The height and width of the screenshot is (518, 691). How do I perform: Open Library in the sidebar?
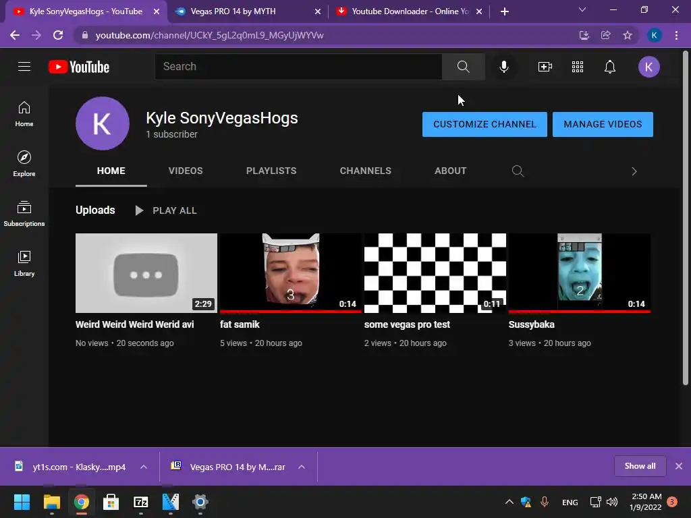(24, 264)
